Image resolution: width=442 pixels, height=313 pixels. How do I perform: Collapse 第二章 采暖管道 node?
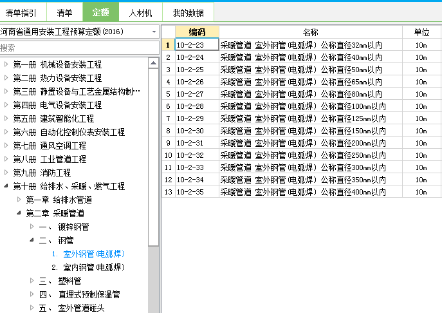tap(19, 213)
